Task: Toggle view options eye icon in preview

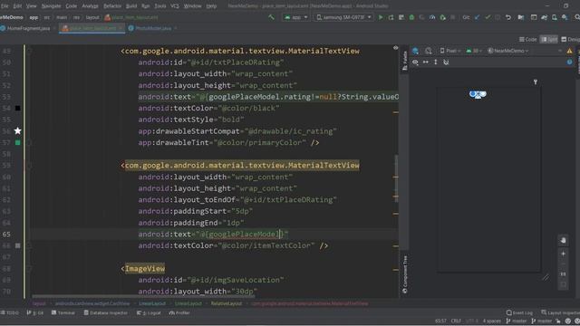Action: [415, 62]
